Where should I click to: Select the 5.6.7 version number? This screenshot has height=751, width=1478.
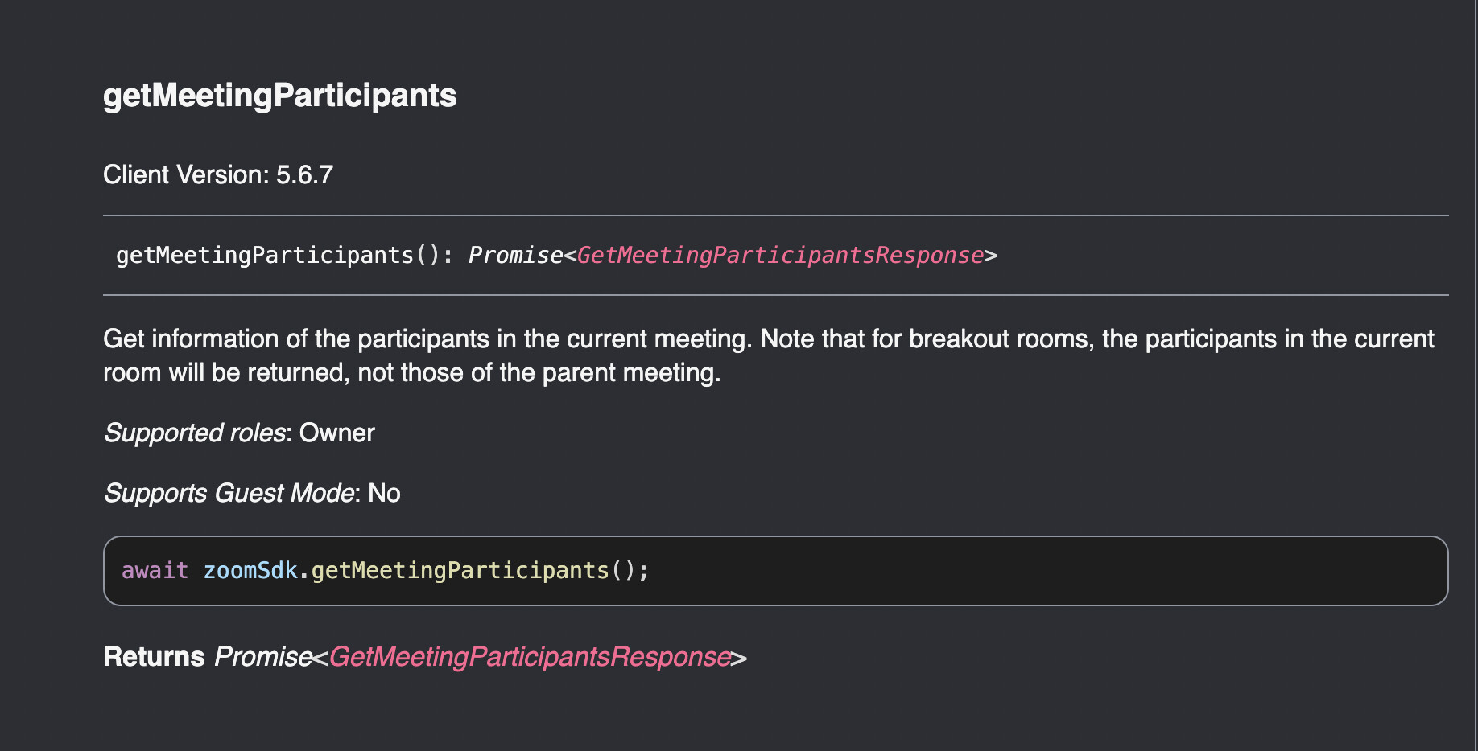[304, 174]
